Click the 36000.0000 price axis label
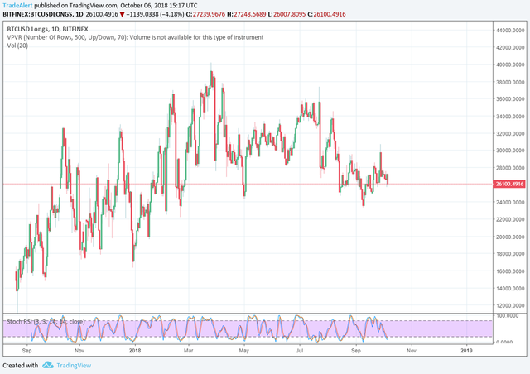The height and width of the screenshot is (374, 530). [x=510, y=99]
